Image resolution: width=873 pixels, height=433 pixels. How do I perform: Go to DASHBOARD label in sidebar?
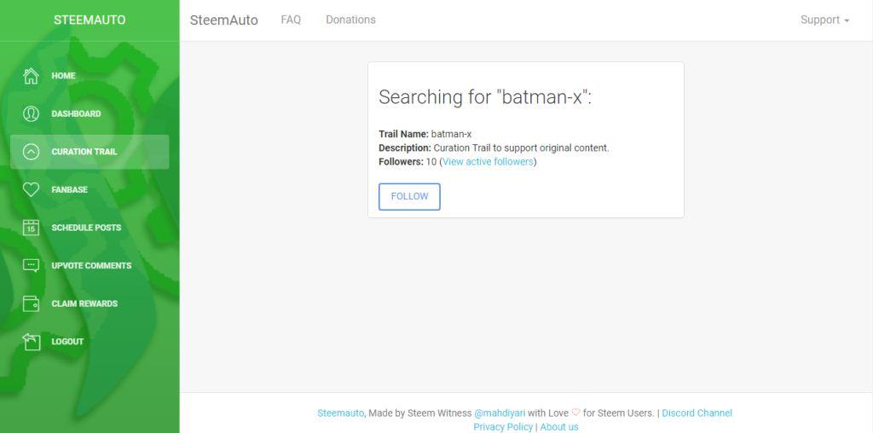point(76,113)
